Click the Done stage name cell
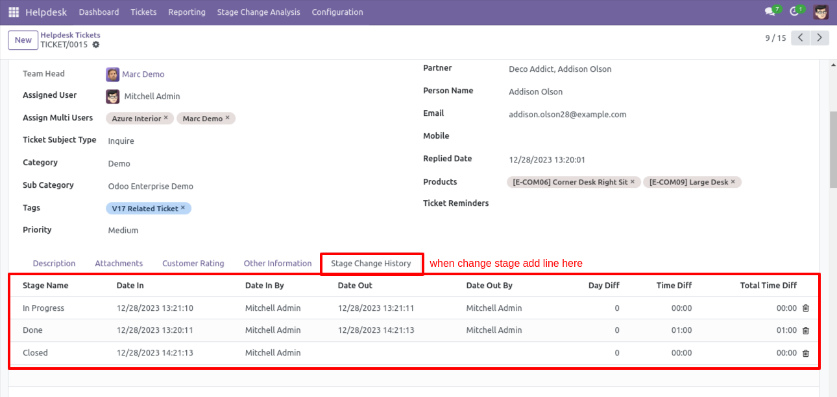 pyautogui.click(x=32, y=330)
